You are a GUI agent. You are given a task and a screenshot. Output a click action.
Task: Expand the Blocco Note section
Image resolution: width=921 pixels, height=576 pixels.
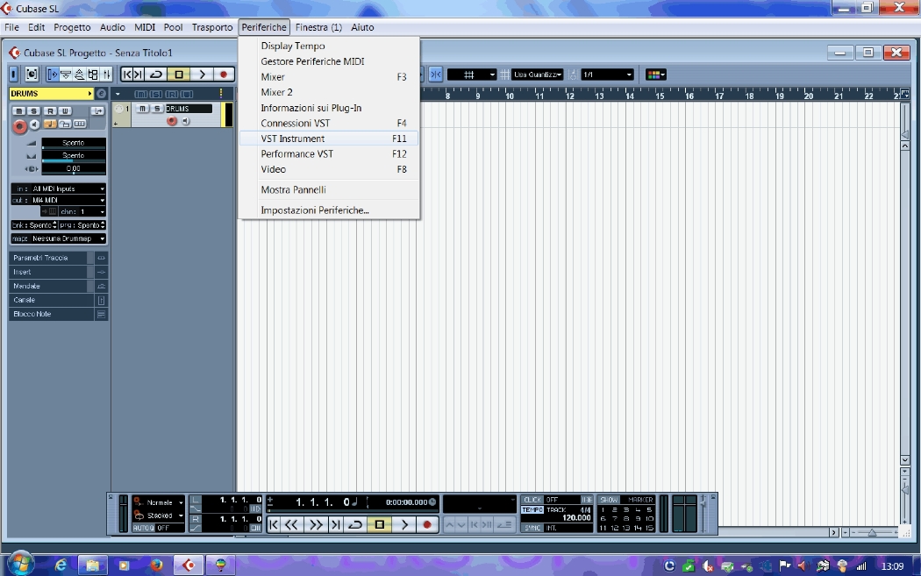[58, 314]
